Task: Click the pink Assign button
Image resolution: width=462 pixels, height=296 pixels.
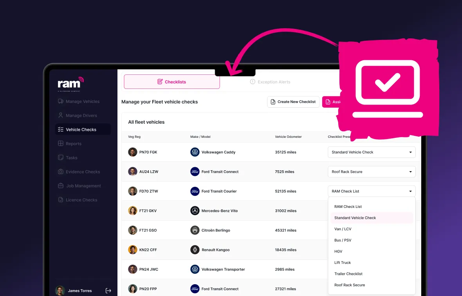Action: [332, 102]
